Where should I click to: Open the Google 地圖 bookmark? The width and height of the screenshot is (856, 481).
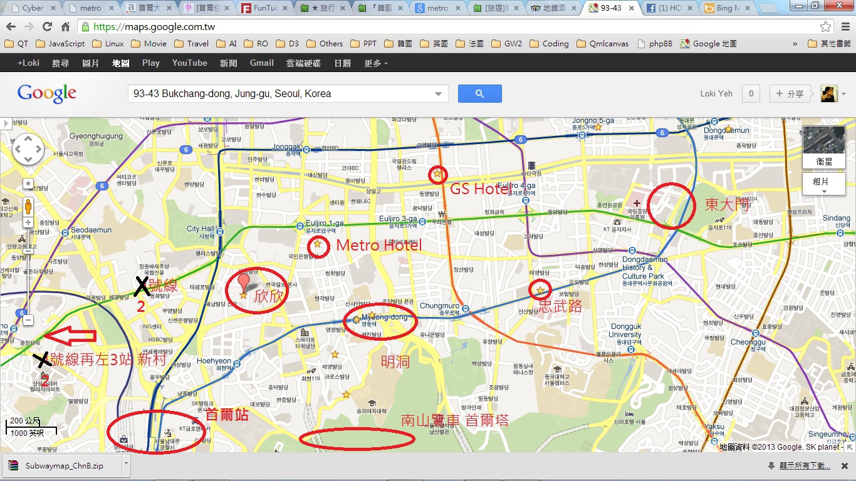709,44
